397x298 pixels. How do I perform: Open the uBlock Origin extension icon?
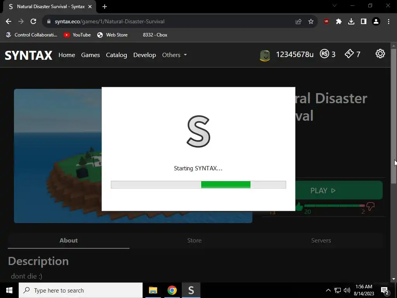pyautogui.click(x=326, y=22)
